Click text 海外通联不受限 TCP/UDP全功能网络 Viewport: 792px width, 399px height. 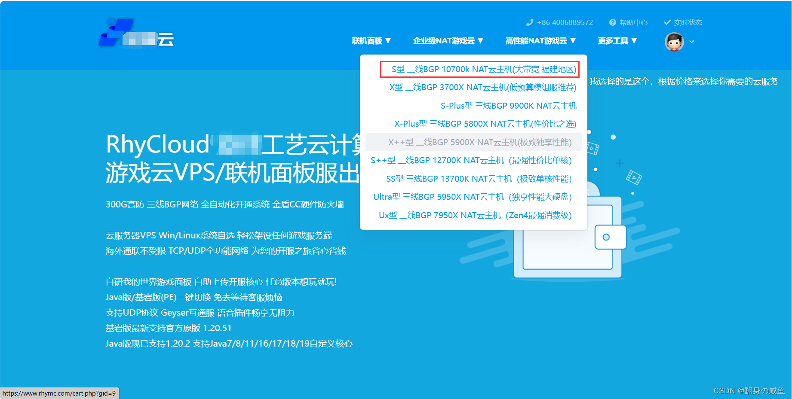click(x=226, y=251)
